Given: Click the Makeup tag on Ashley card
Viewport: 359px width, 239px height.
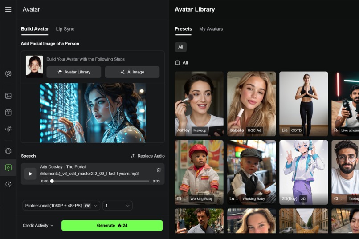Looking at the screenshot, I should click(x=200, y=130).
